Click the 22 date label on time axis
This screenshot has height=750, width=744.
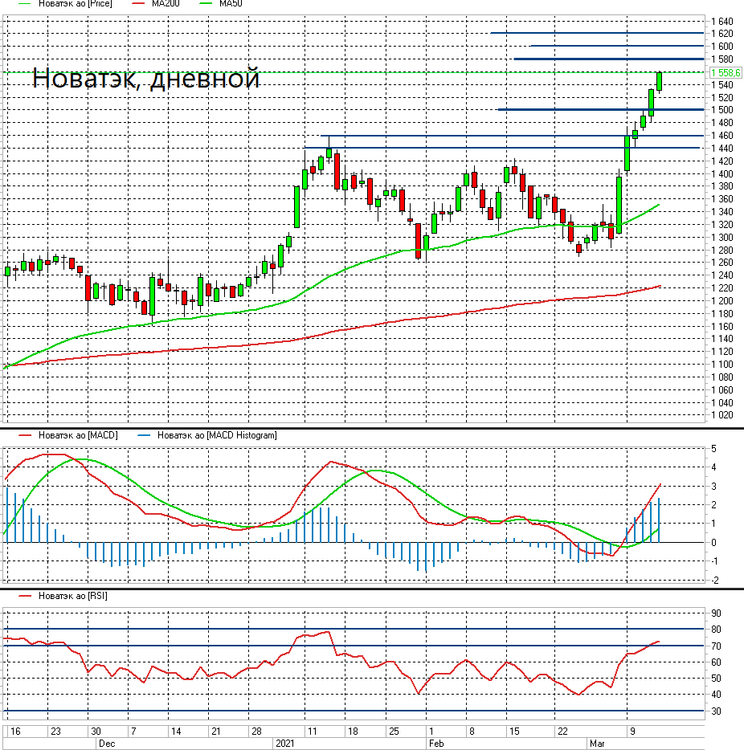pyautogui.click(x=562, y=732)
